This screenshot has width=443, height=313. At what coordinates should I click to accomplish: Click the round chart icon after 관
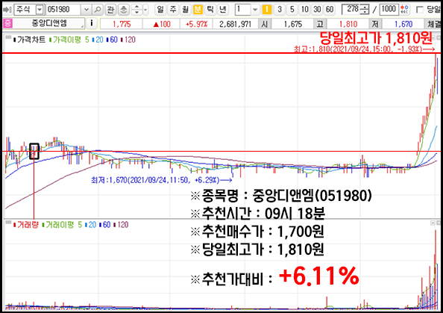tap(124, 10)
